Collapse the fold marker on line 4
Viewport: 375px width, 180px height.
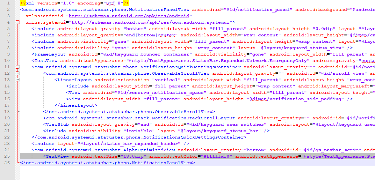coord(18,22)
